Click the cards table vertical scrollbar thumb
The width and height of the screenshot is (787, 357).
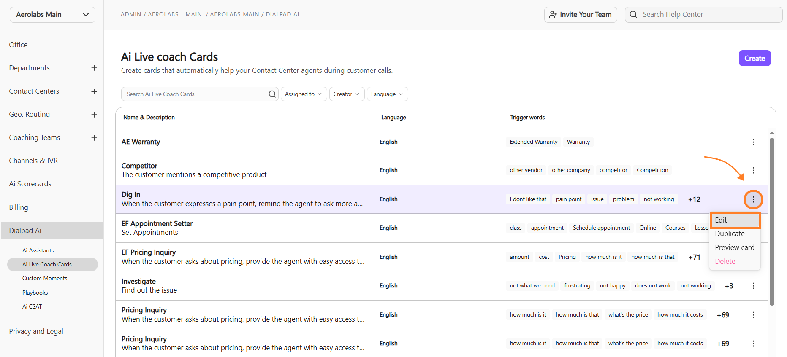[x=772, y=221]
